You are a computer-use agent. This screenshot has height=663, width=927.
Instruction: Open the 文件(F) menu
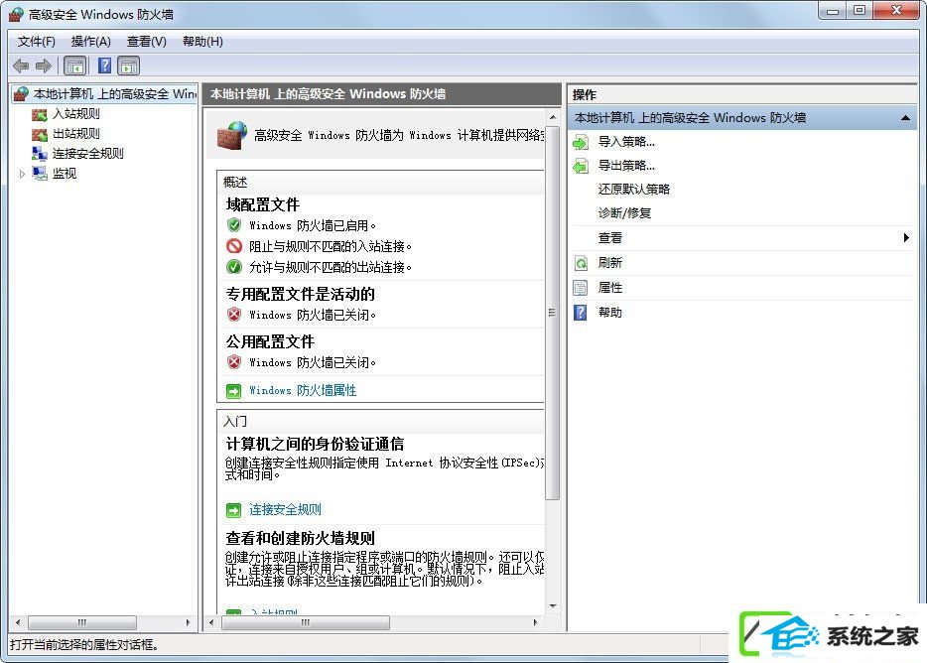pyautogui.click(x=37, y=42)
